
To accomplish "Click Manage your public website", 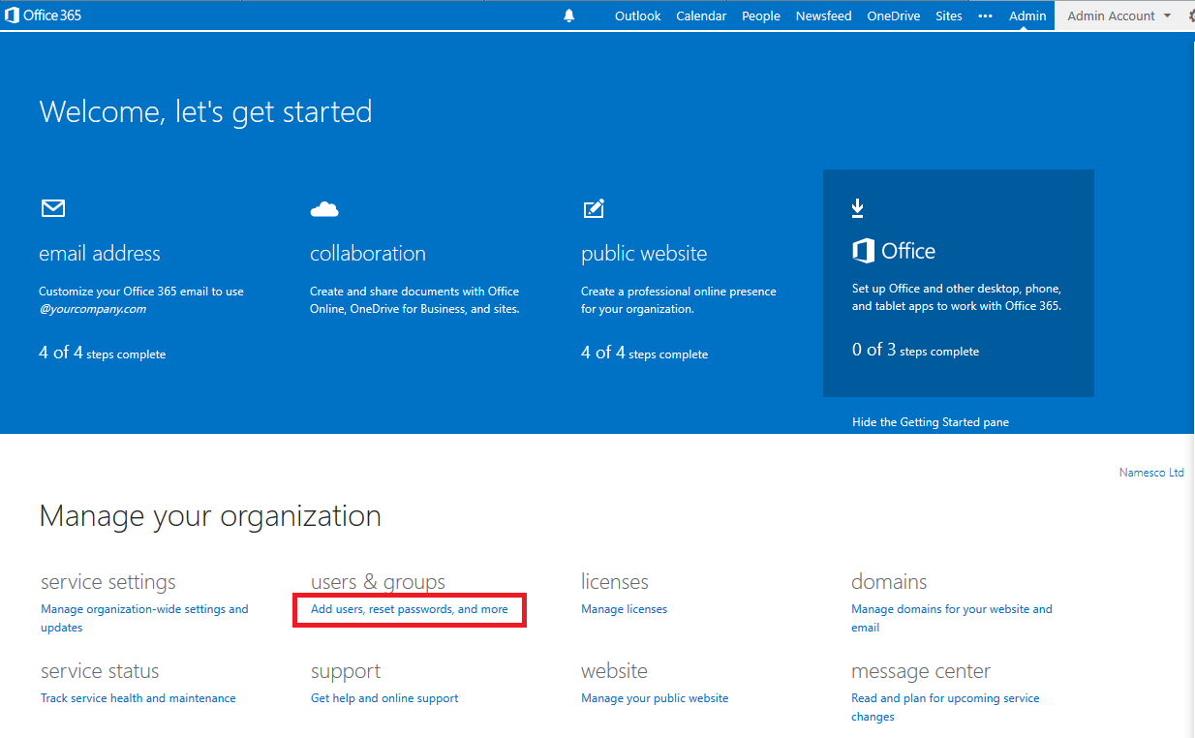I will pos(655,698).
